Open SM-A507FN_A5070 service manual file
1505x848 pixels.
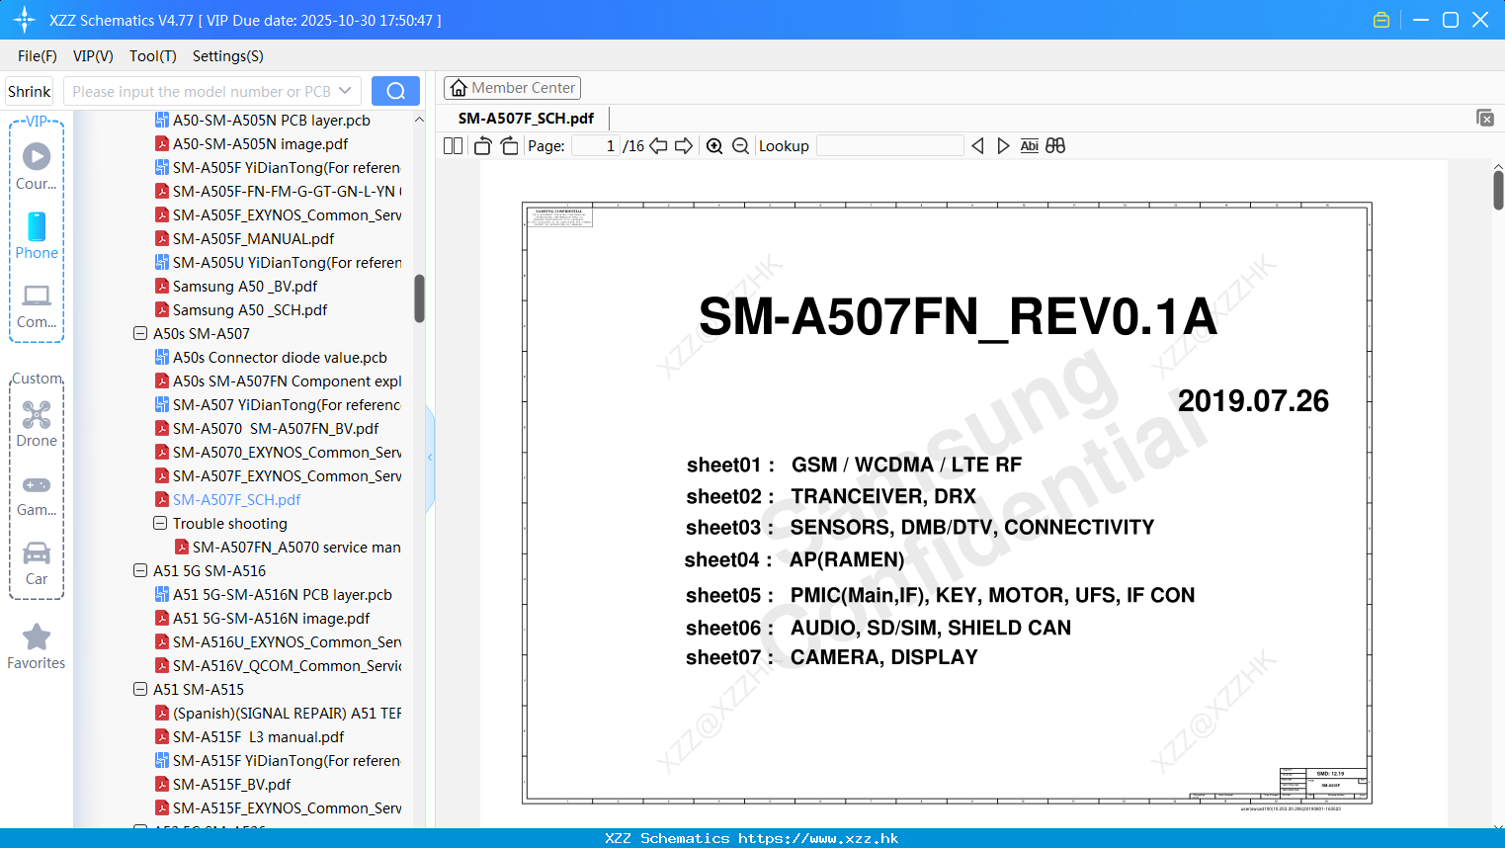(x=288, y=548)
